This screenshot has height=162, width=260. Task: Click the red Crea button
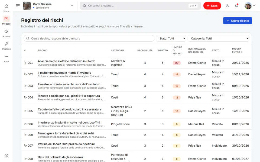coord(212,6)
